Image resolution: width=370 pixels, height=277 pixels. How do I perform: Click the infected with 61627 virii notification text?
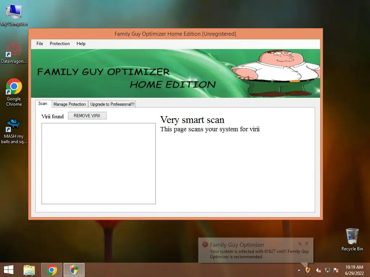pos(259,254)
